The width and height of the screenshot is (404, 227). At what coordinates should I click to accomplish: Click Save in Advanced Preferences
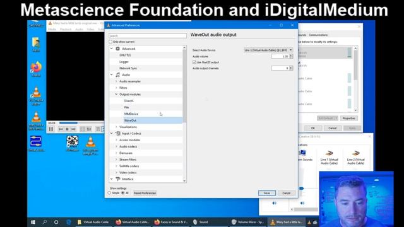point(267,193)
